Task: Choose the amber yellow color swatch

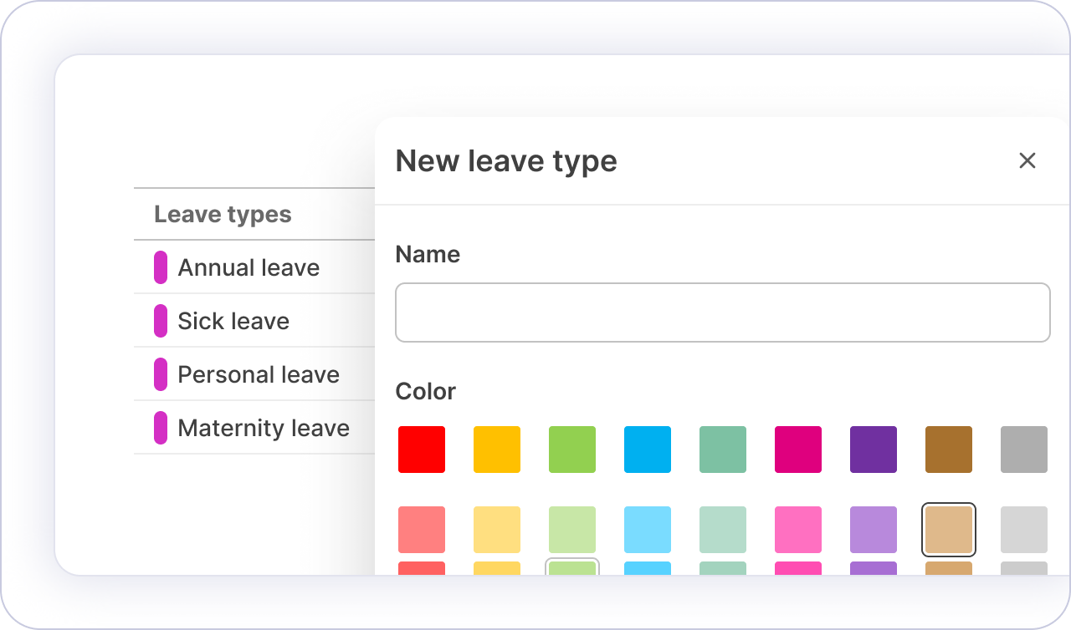Action: 497,450
